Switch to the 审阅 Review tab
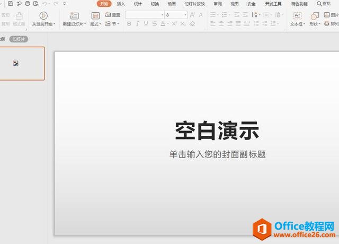 point(218,4)
